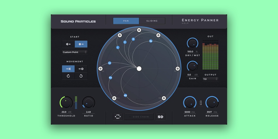Select the counter-clockwise rotation movement icon
Screen dimensions: 278x139
68,76
